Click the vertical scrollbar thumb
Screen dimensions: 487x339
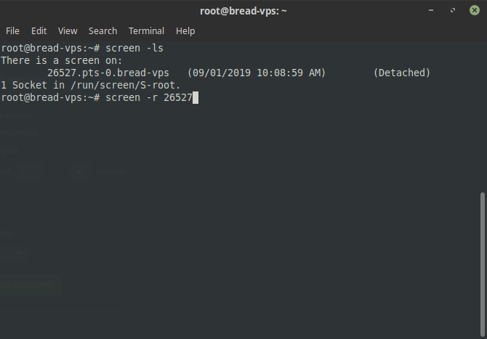[x=483, y=264]
